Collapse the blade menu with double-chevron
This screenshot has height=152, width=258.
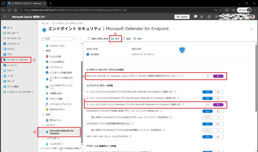pos(80,39)
